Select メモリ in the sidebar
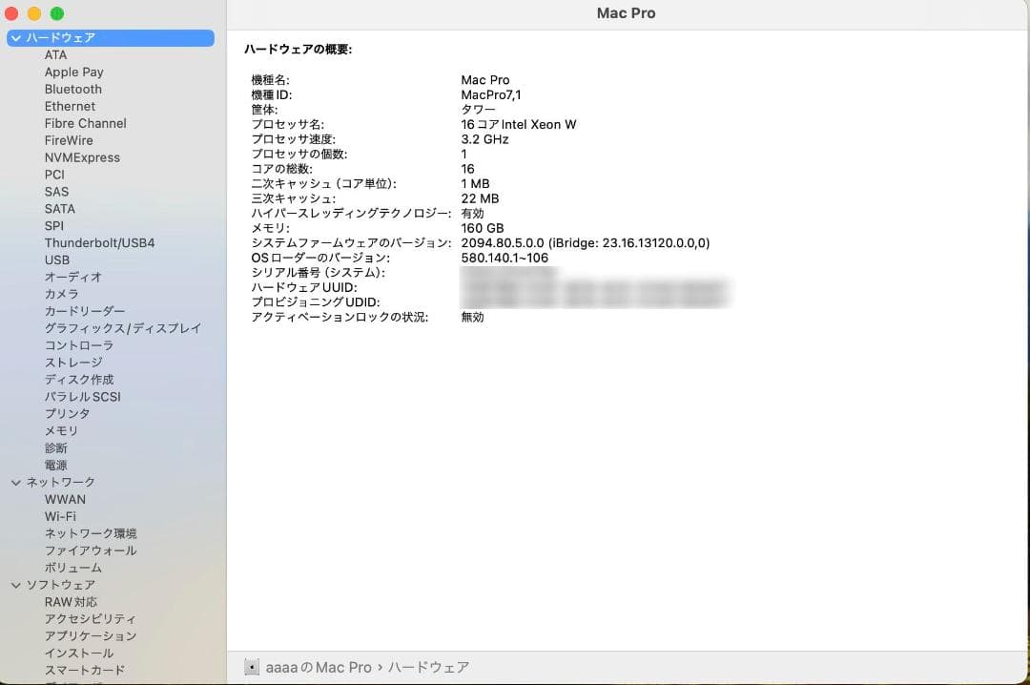This screenshot has height=685, width=1030. tap(61, 430)
